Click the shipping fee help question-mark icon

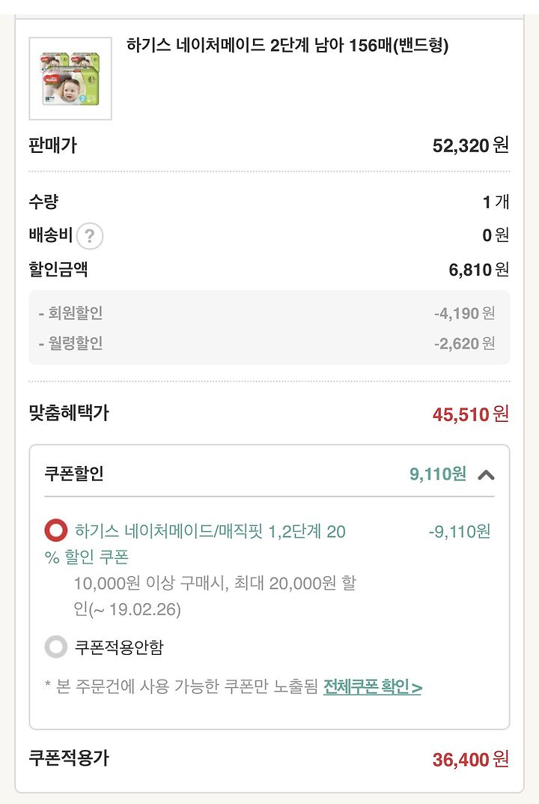pyautogui.click(x=90, y=236)
